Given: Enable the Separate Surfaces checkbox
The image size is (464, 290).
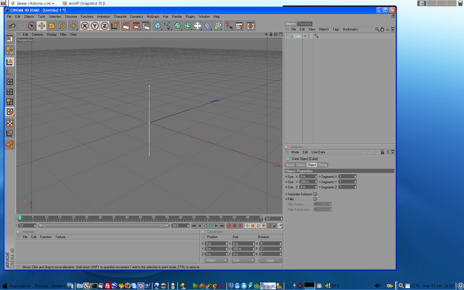Looking at the screenshot, I should [315, 194].
